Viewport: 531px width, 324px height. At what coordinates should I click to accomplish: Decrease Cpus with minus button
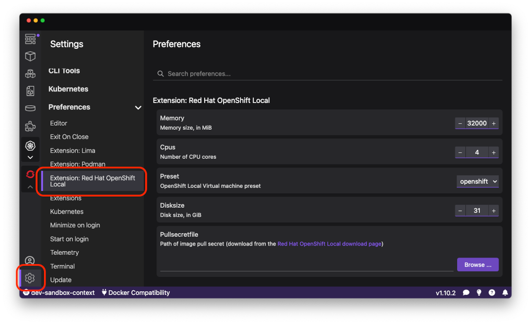tap(460, 153)
